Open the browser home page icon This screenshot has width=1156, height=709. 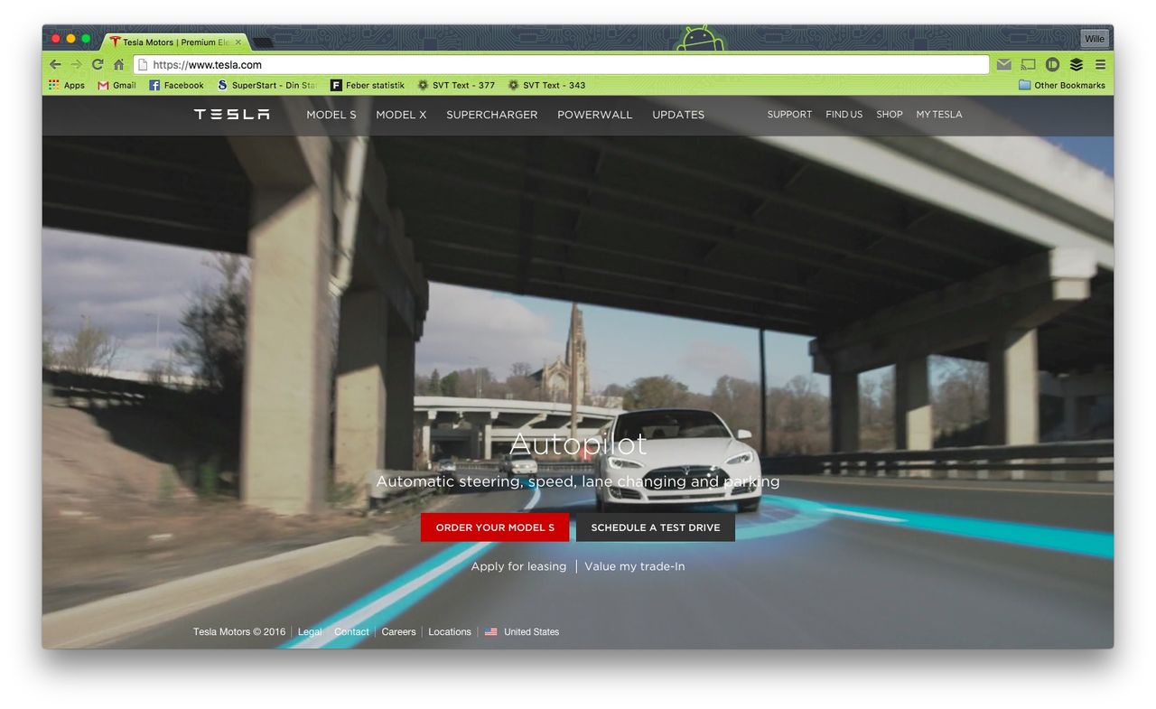point(118,65)
